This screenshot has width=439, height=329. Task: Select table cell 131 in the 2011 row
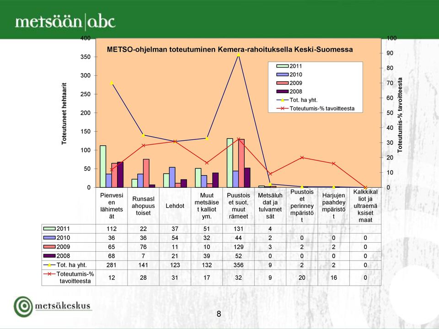point(239,229)
